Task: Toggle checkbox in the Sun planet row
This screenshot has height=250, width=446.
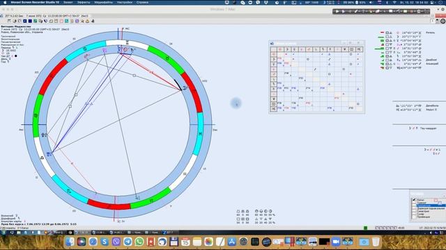Action: (x=387, y=33)
